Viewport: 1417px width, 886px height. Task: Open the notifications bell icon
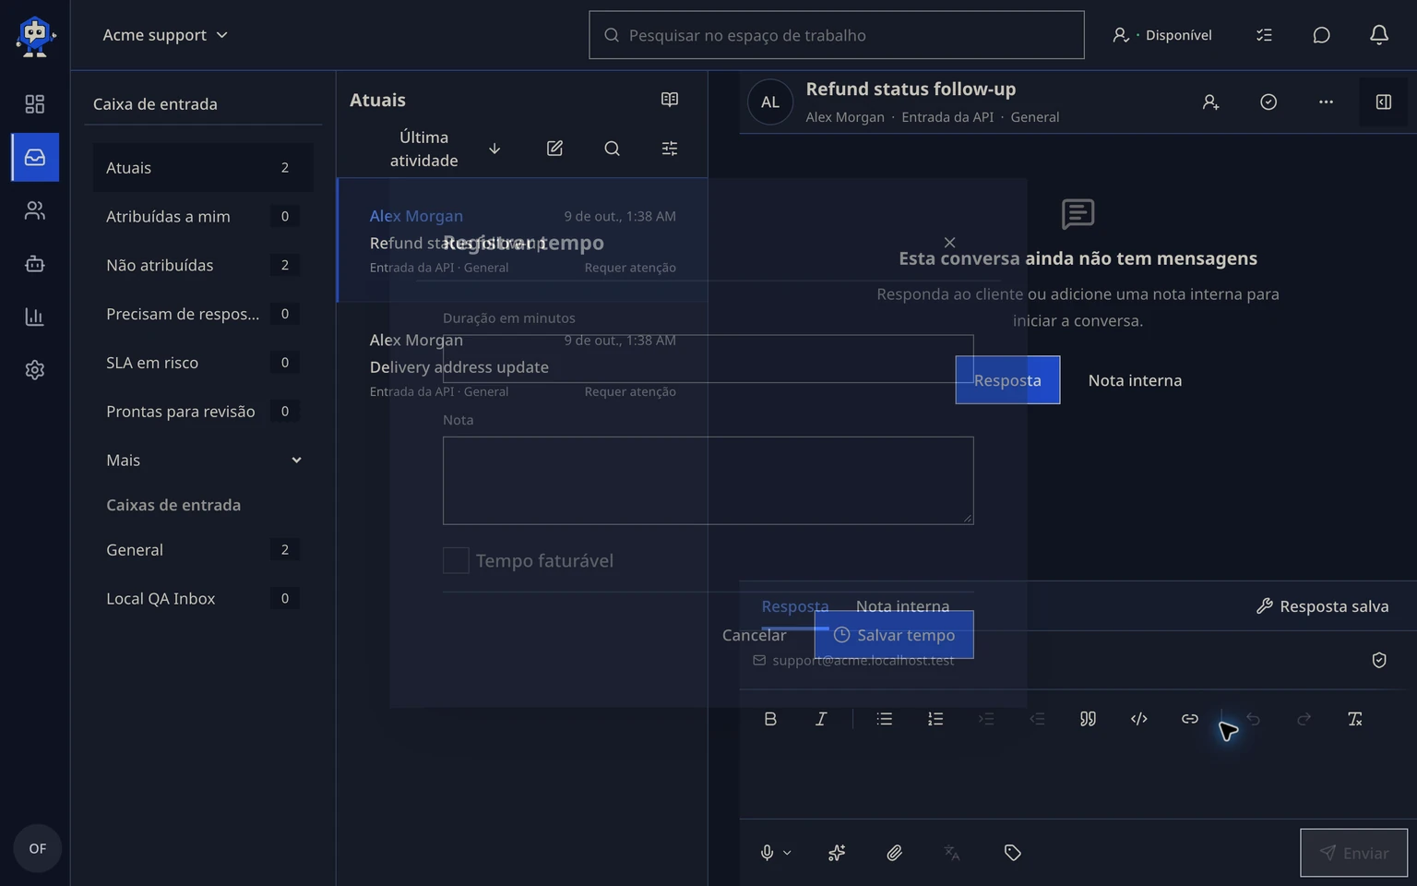pyautogui.click(x=1378, y=35)
